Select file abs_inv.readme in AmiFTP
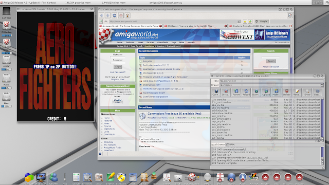329x185 pixels. 221,108
